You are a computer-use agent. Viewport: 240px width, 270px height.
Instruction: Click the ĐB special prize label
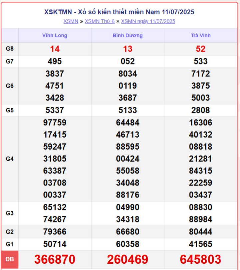coord(10,259)
